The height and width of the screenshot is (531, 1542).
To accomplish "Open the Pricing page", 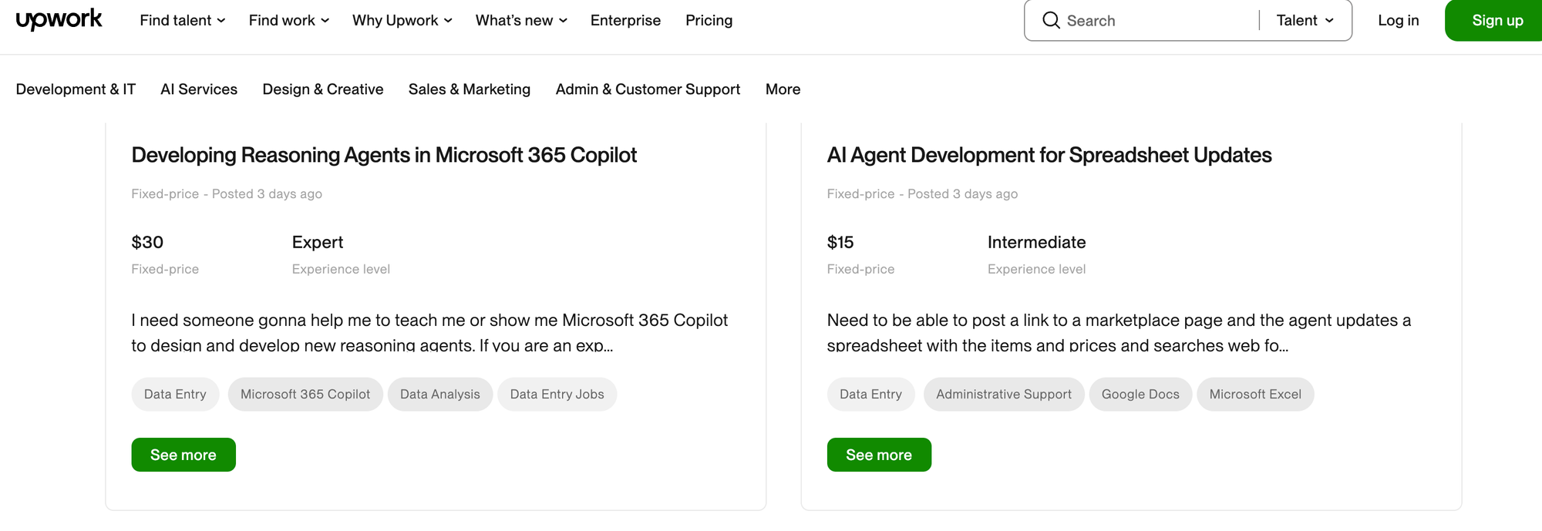I will click(x=709, y=21).
